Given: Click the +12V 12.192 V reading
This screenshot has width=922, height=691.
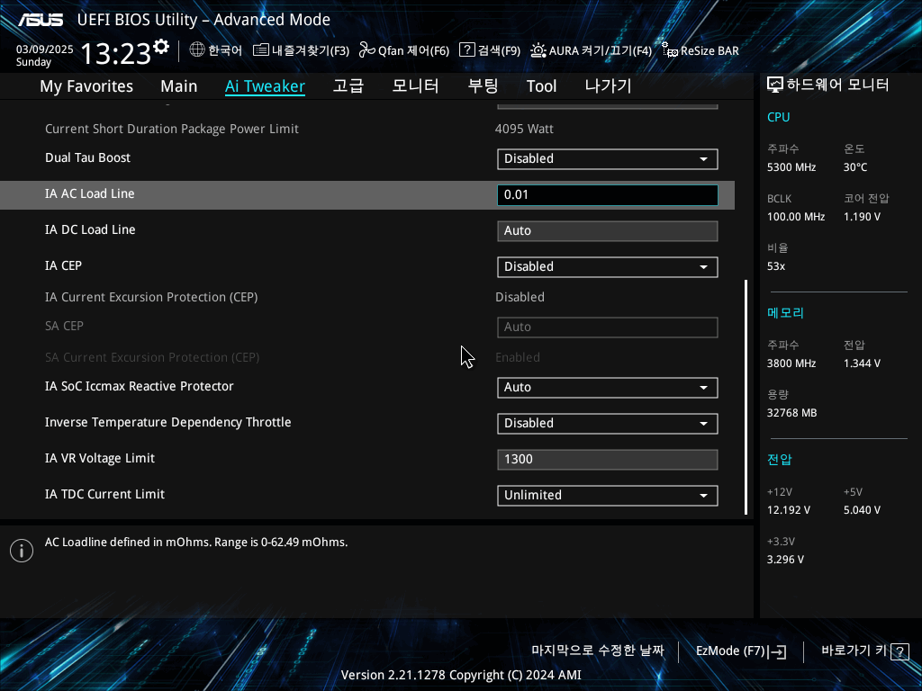Looking at the screenshot, I should 789,510.
